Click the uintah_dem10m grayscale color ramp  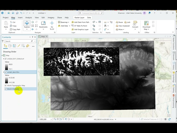click(x=7, y=80)
